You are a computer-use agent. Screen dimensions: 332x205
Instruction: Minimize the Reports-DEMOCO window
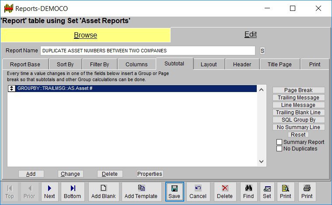click(x=267, y=8)
